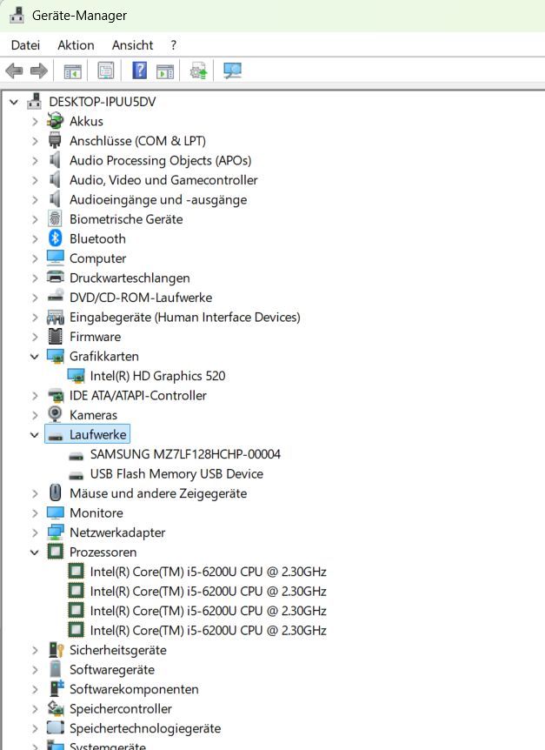This screenshot has width=545, height=750.
Task: Select SAMSUNG MZ7LF128HCHP-00004 drive
Action: click(185, 454)
